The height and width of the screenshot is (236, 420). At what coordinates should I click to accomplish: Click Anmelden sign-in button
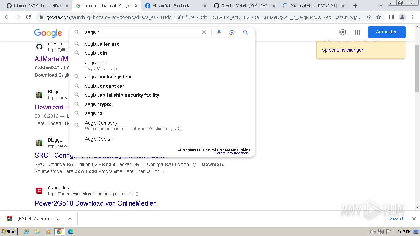[x=387, y=32]
